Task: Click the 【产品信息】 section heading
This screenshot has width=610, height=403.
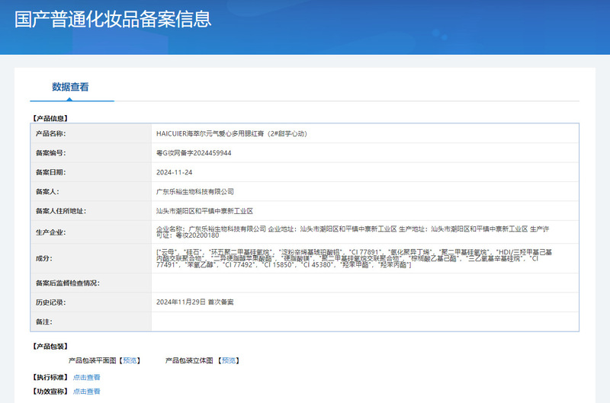Action: (x=50, y=118)
